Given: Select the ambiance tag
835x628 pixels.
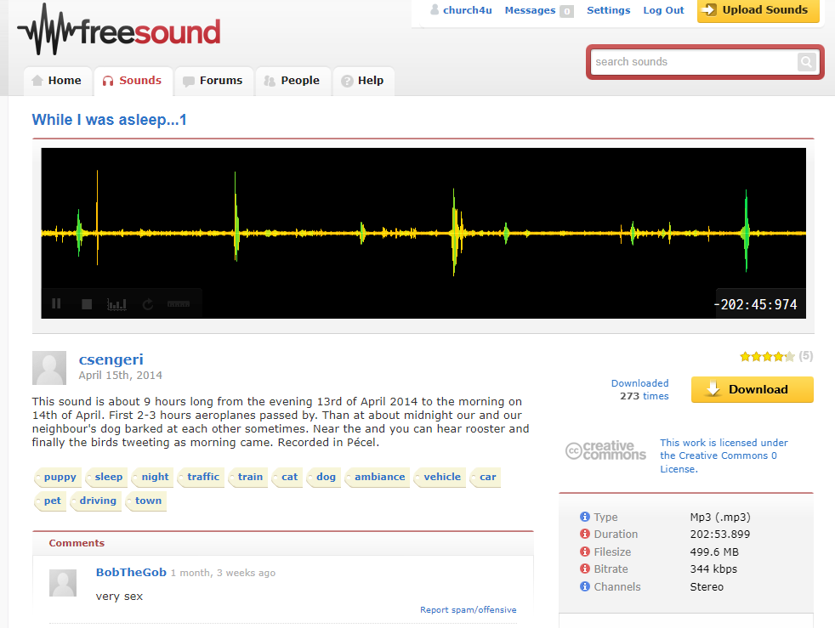Looking at the screenshot, I should [378, 477].
